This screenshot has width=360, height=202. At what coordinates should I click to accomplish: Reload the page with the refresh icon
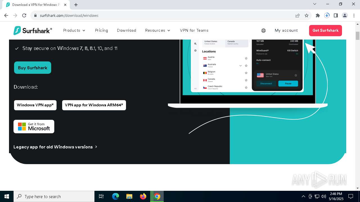coord(24,15)
